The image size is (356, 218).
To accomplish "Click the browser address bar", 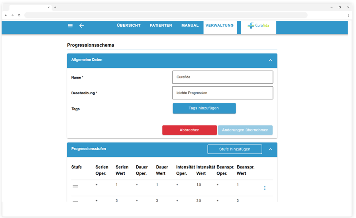I will (166, 15).
